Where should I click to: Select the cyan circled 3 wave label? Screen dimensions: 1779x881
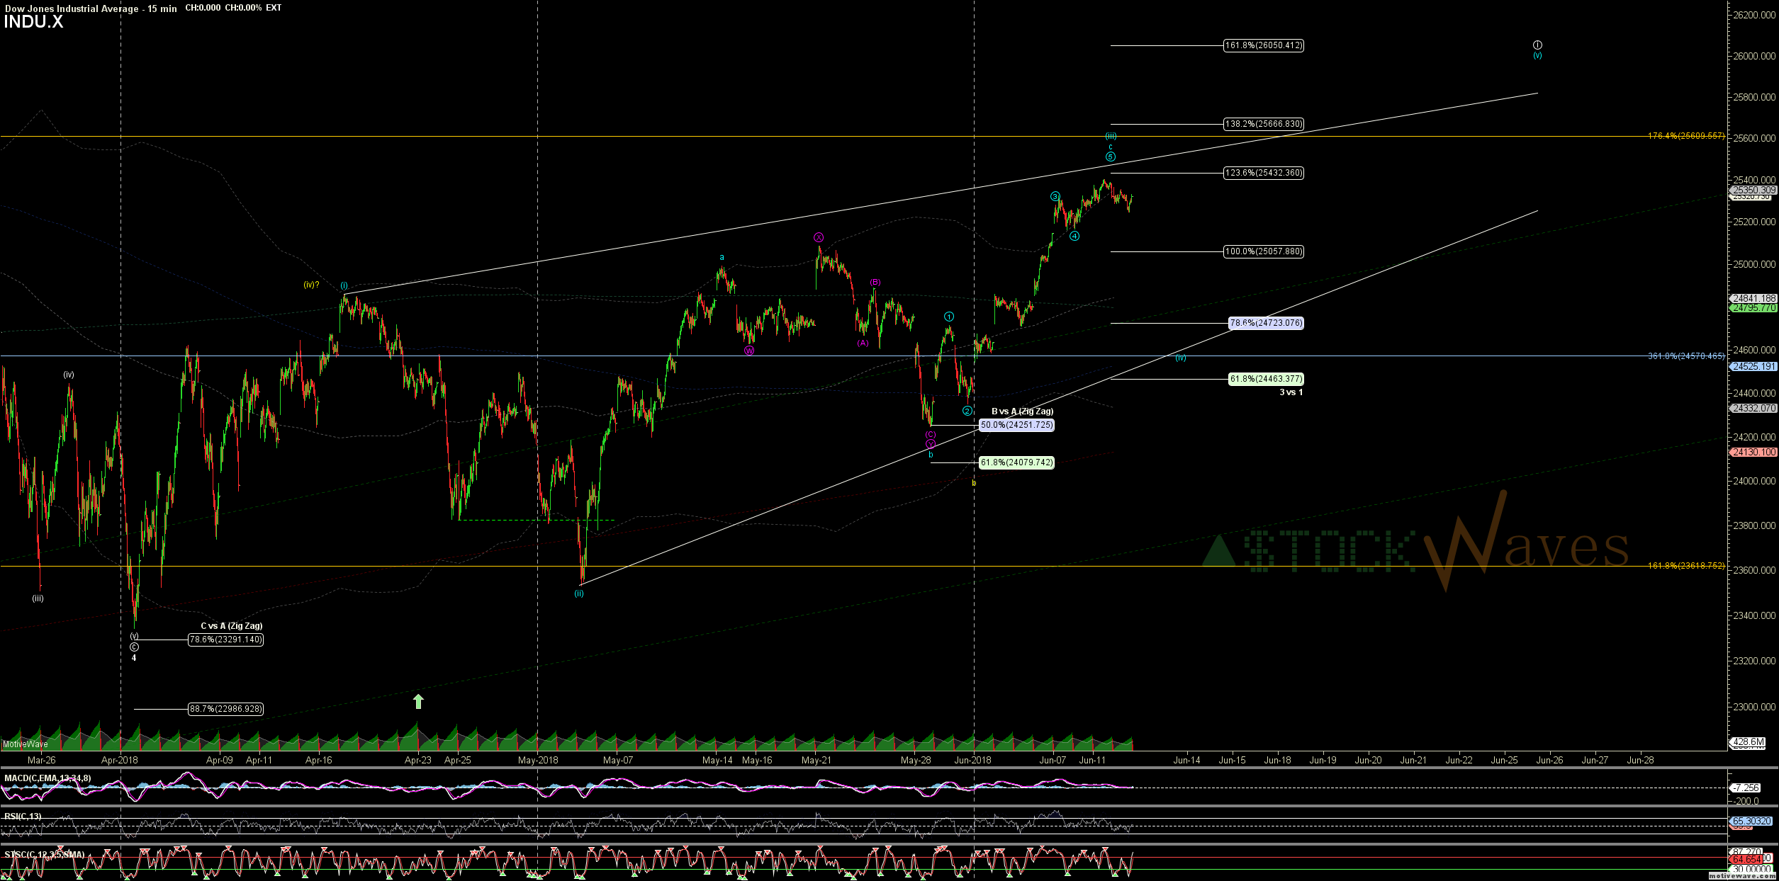click(1055, 196)
